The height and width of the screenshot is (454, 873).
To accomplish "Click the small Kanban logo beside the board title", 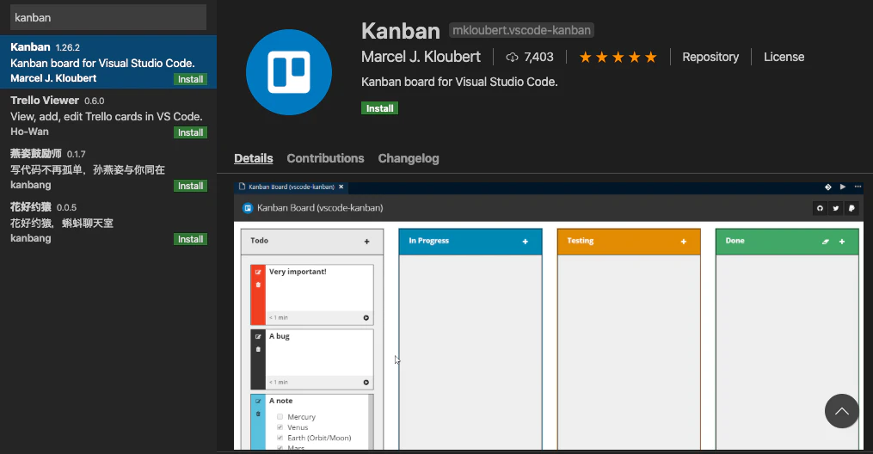I will (x=248, y=208).
